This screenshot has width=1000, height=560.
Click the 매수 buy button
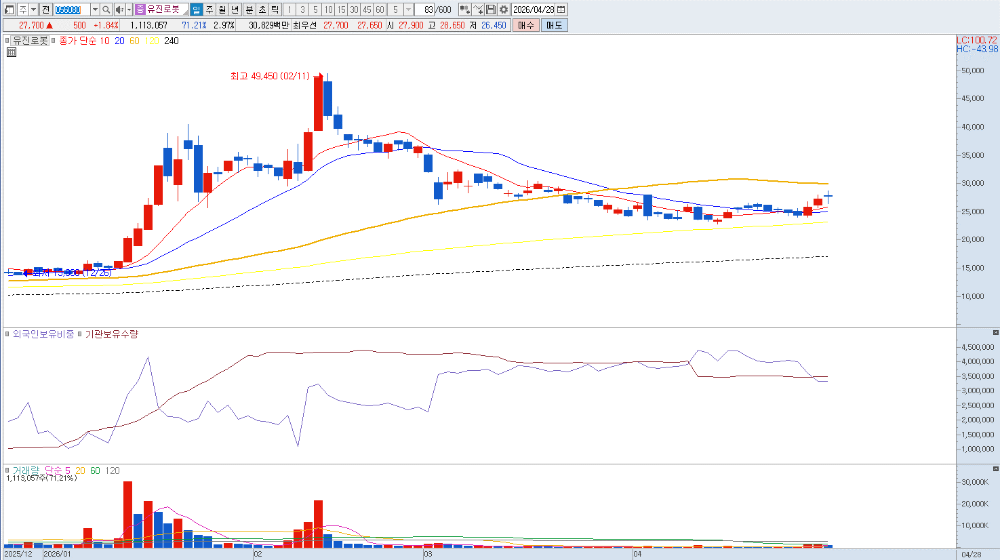[x=526, y=25]
